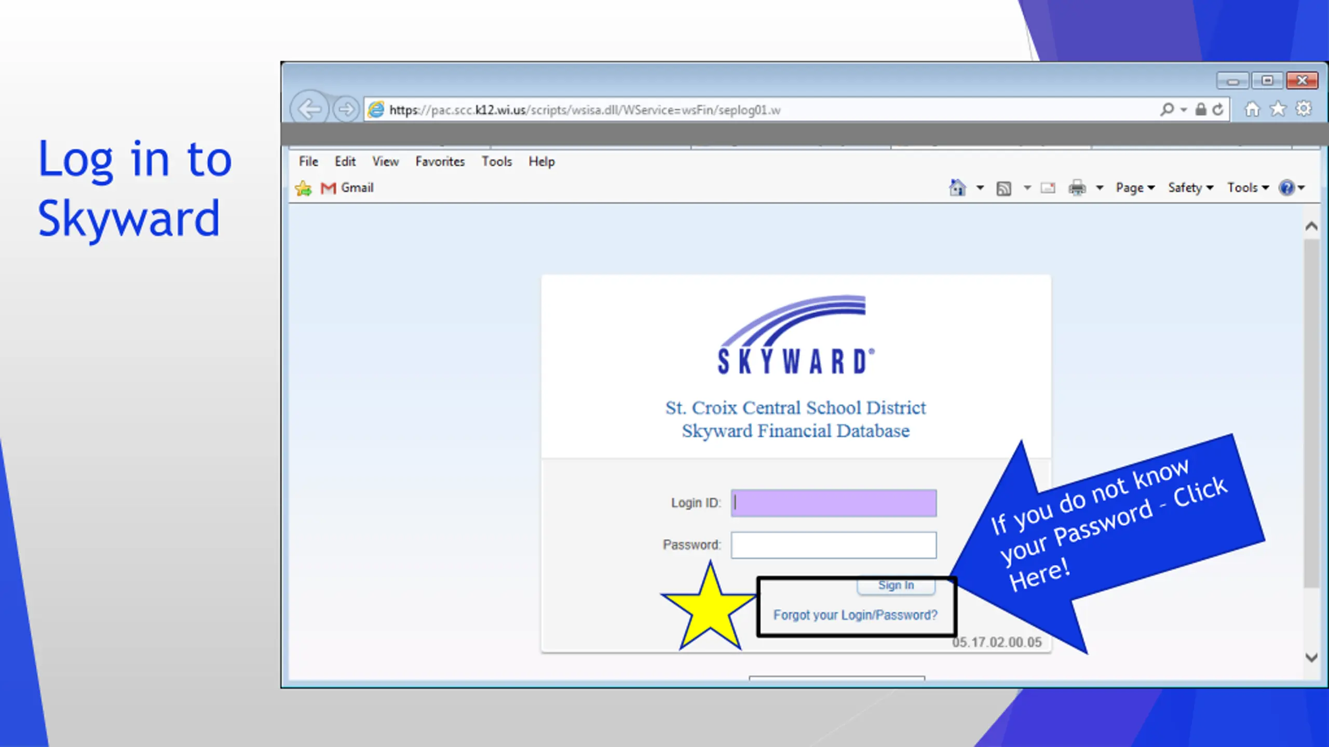Click the Print printer icon

click(x=1077, y=188)
